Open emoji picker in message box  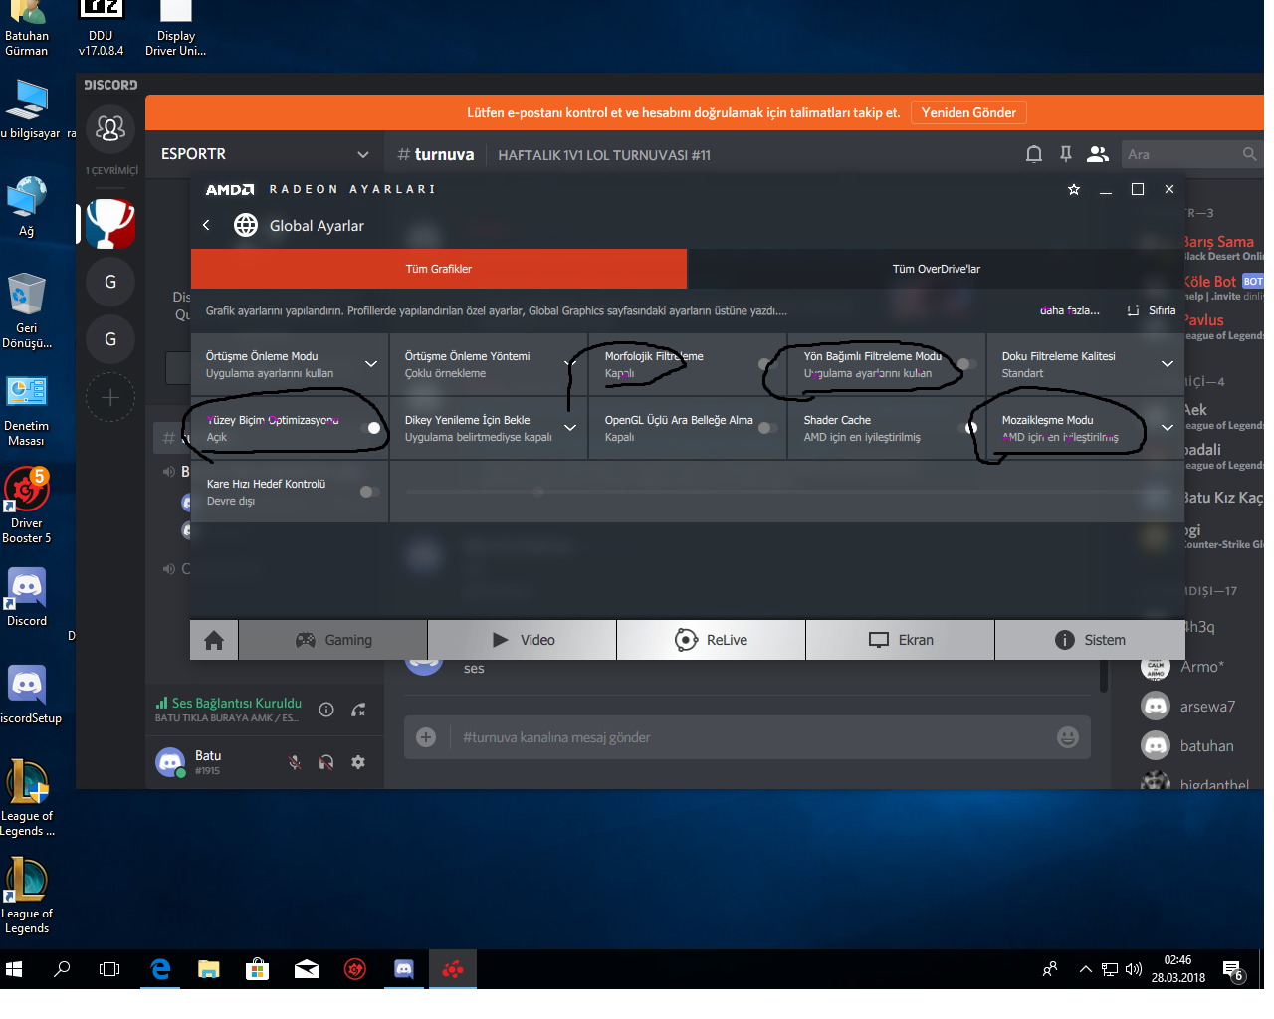tap(1068, 737)
